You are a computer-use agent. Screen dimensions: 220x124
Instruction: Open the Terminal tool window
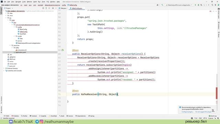(33, 116)
